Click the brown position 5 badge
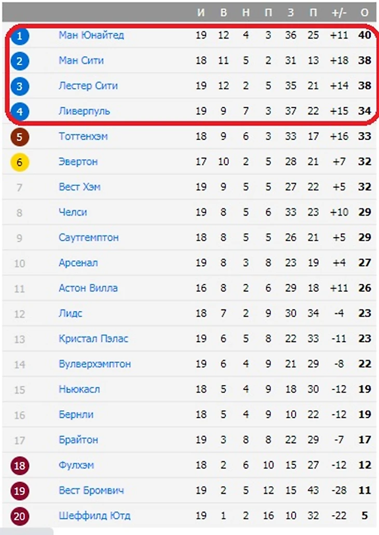 click(x=20, y=137)
